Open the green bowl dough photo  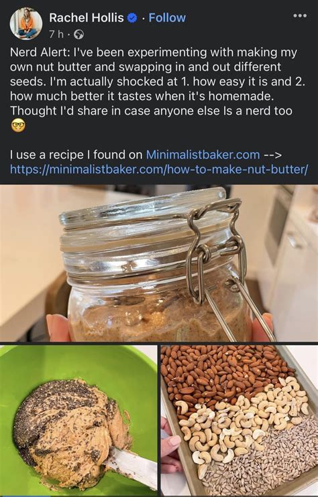(x=78, y=421)
